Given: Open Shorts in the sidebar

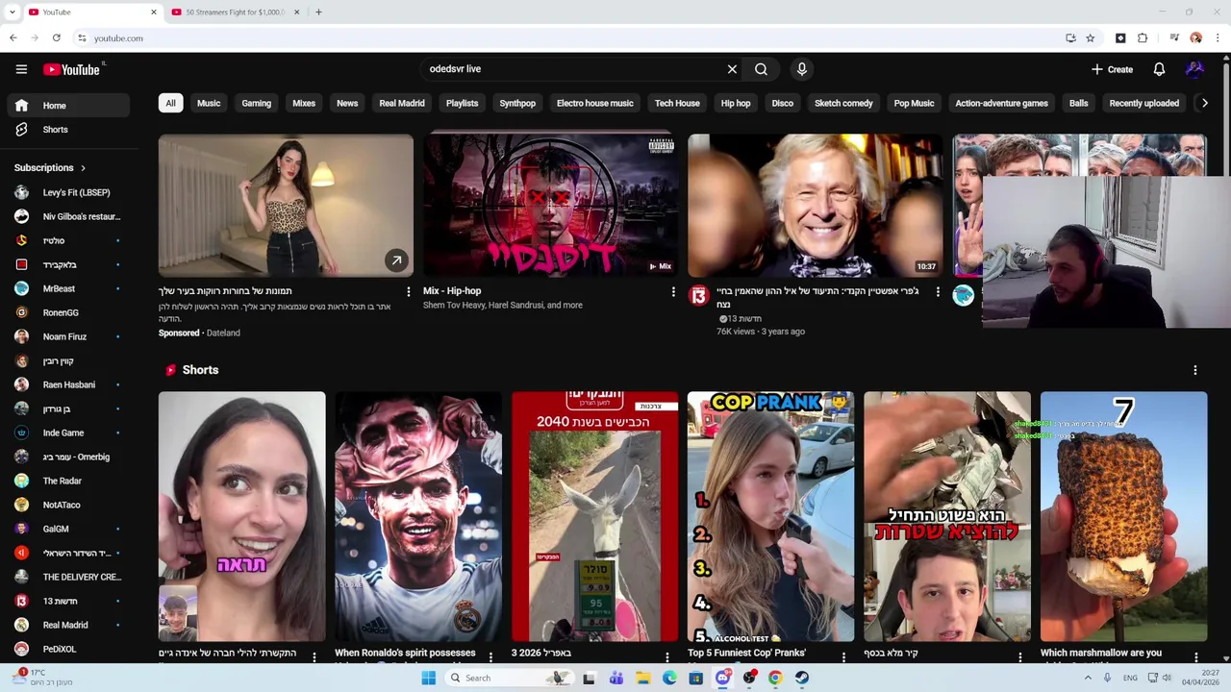Looking at the screenshot, I should [x=67, y=130].
